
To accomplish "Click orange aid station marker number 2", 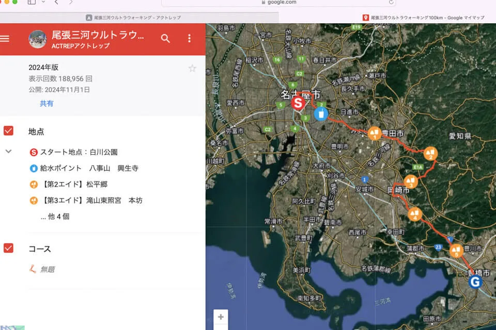I will 430,154.
